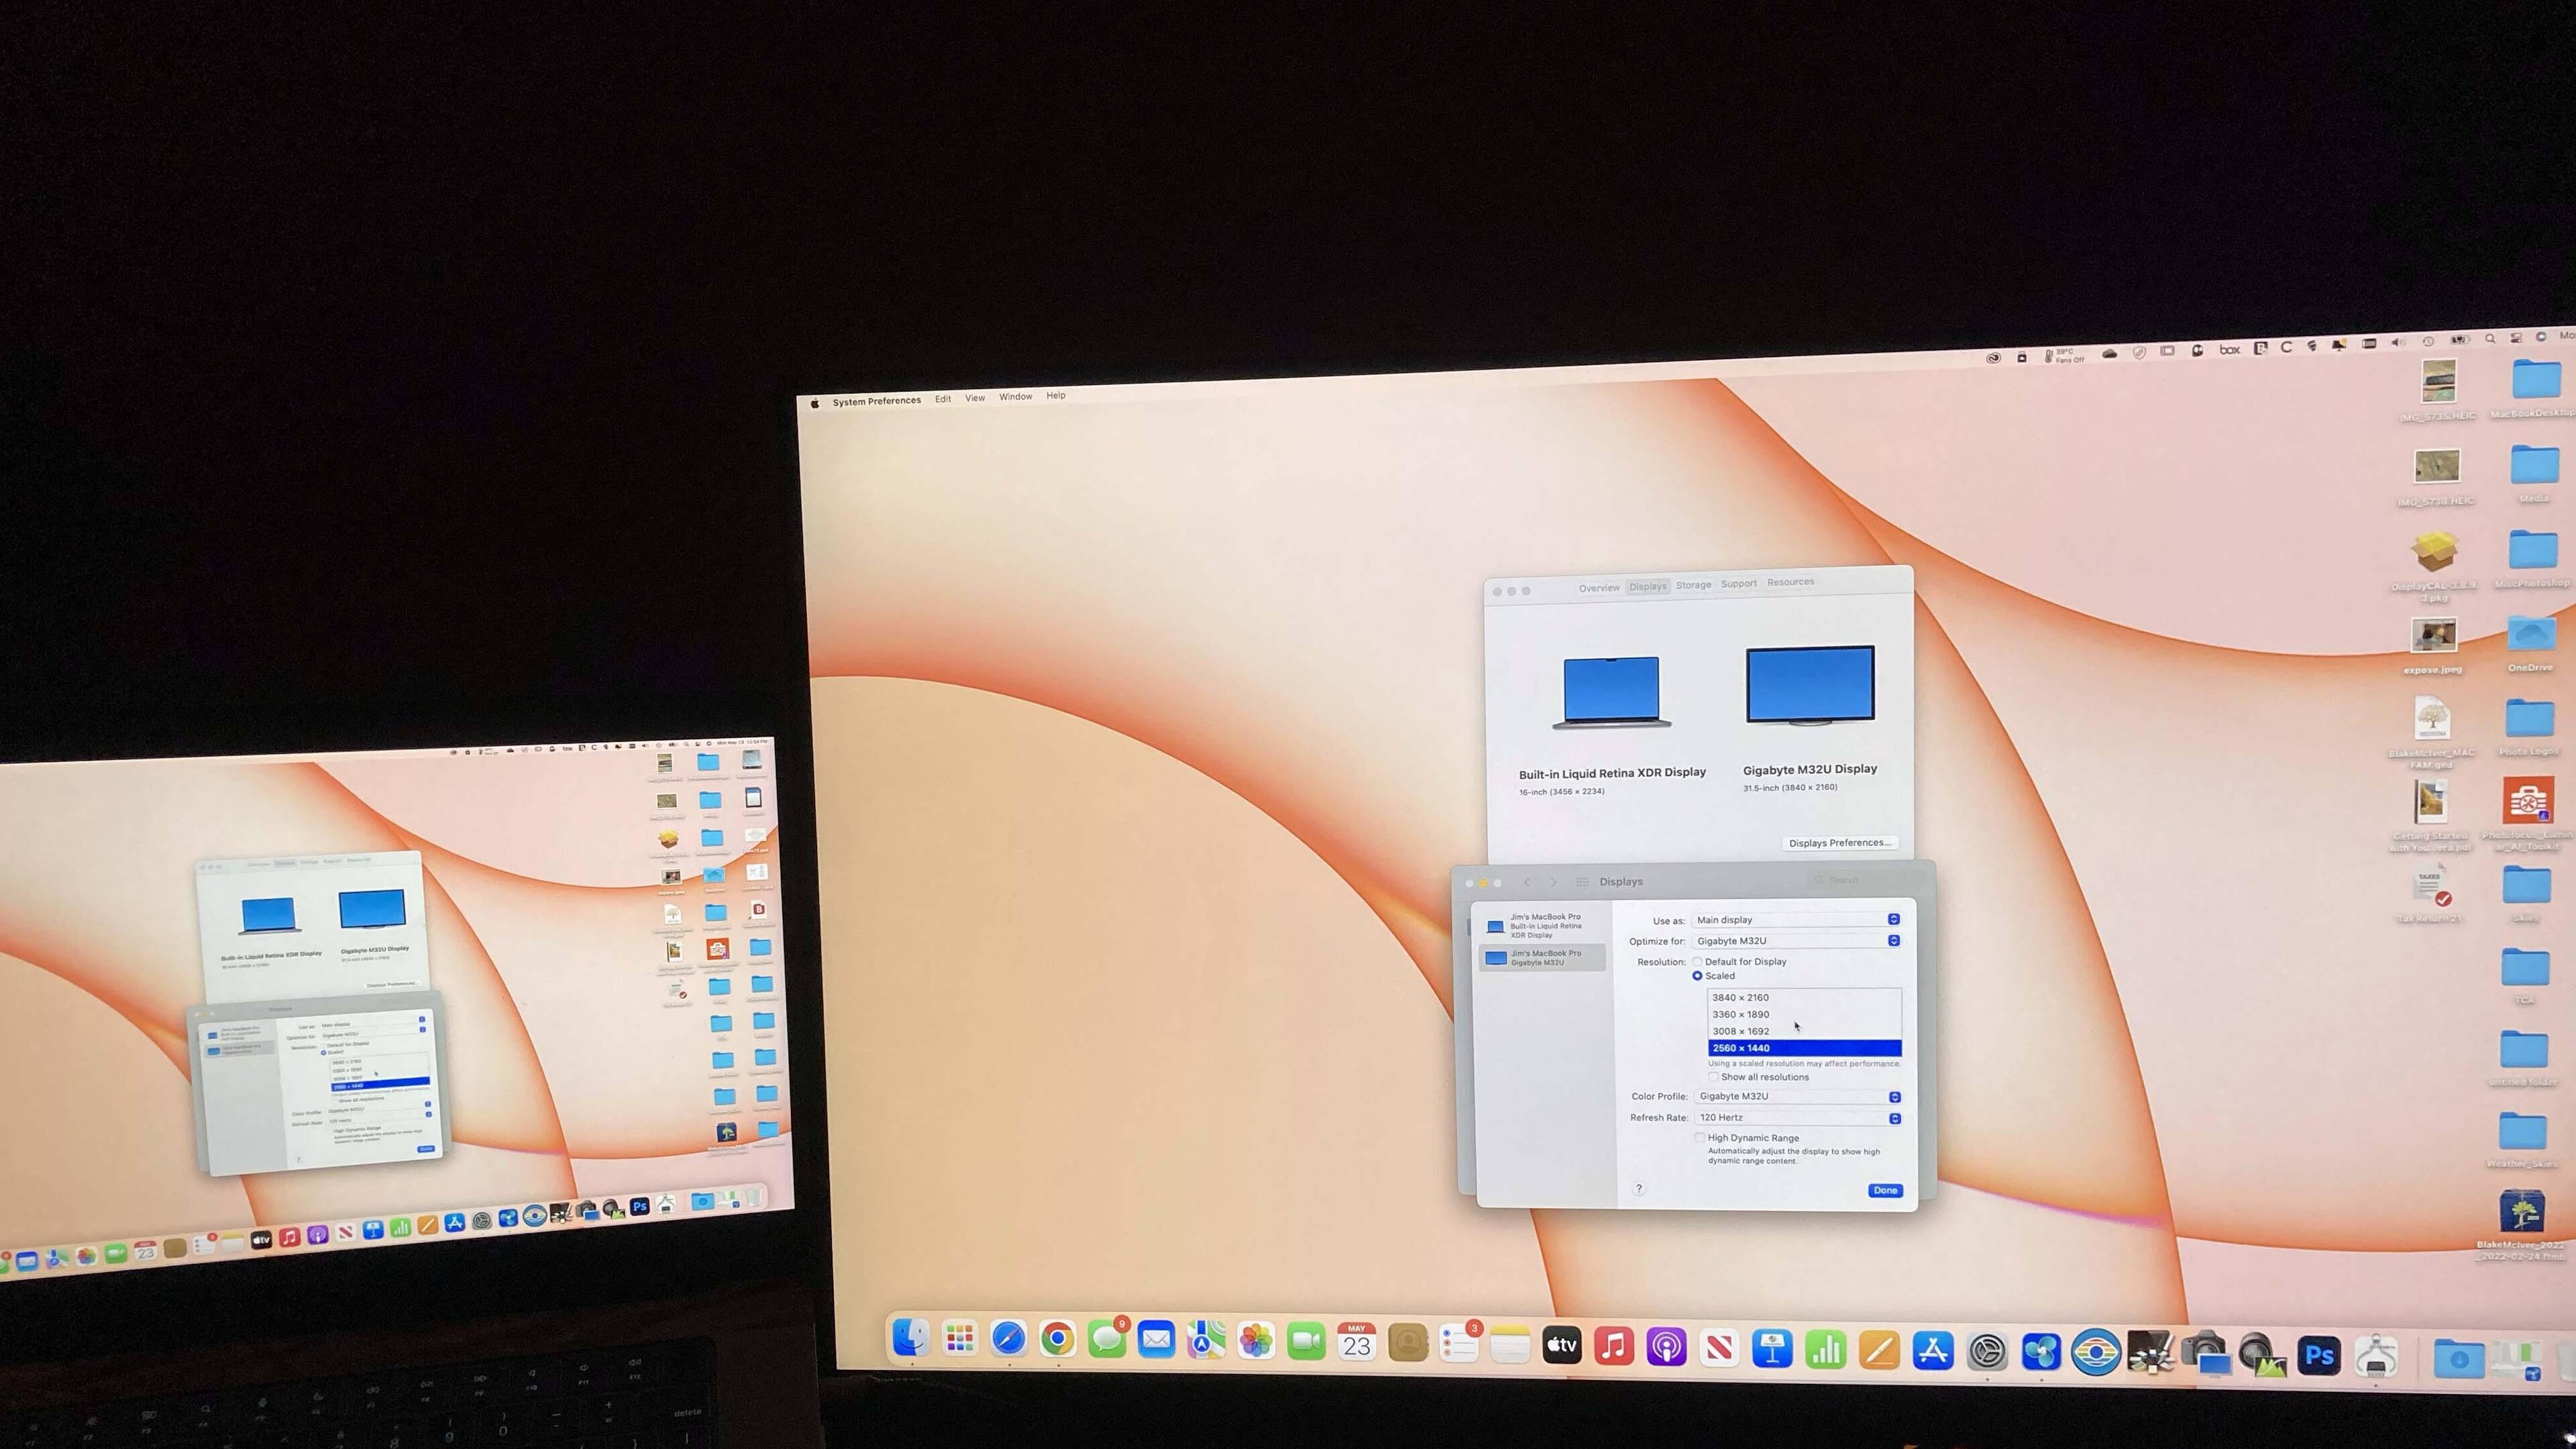
Task: Click Displays Preferences button
Action: click(1839, 843)
